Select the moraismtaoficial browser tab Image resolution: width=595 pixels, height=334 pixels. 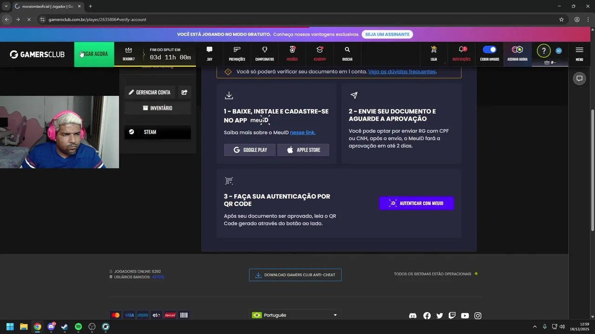(x=47, y=6)
